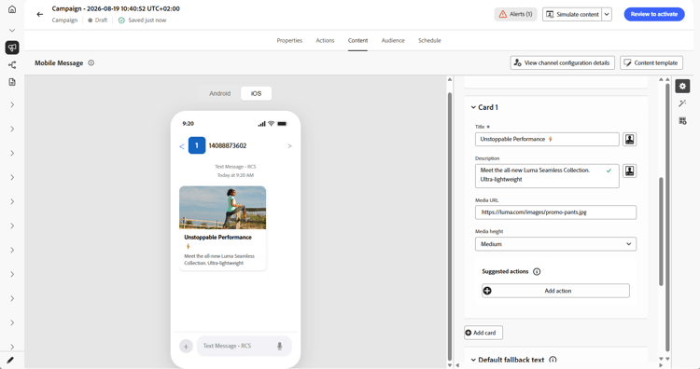Click the Media URL input field
Viewport: 700px width, 369px height.
[x=555, y=212]
